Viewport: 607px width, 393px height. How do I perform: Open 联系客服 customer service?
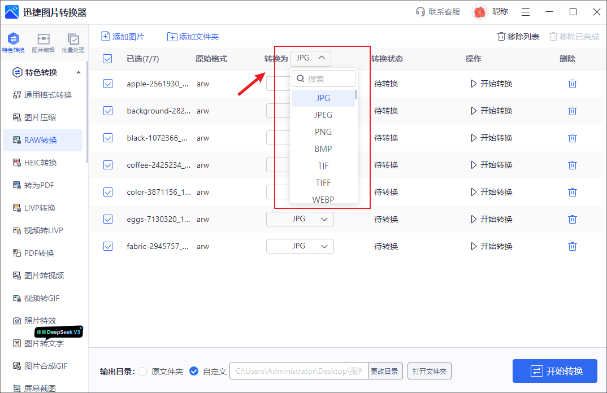[x=438, y=11]
